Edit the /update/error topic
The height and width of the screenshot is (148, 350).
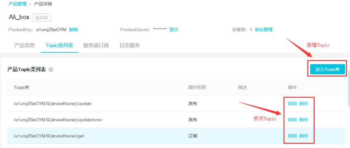(x=292, y=120)
